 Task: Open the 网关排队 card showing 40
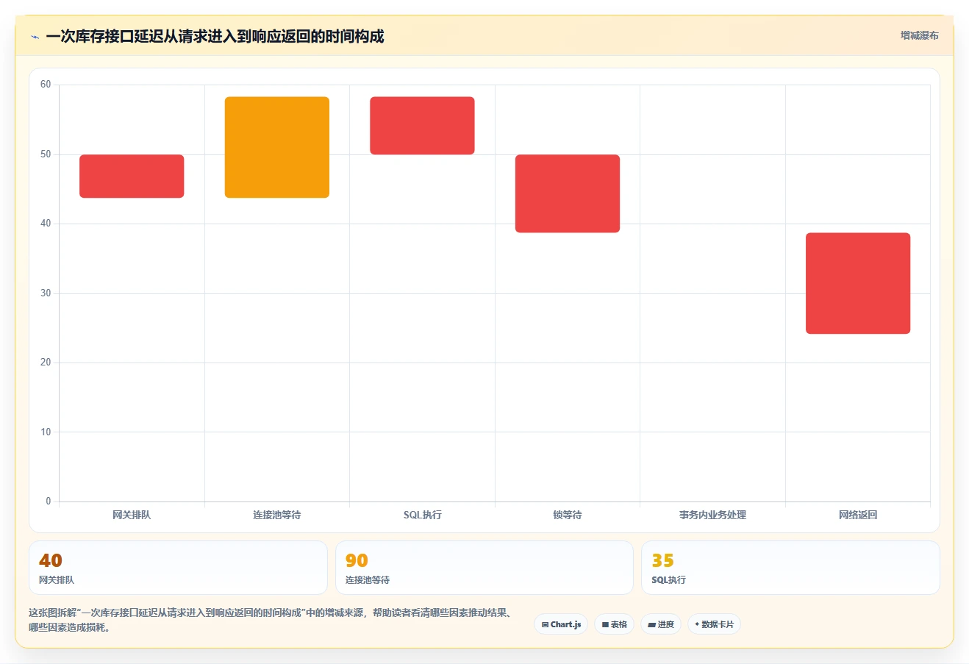tap(178, 568)
